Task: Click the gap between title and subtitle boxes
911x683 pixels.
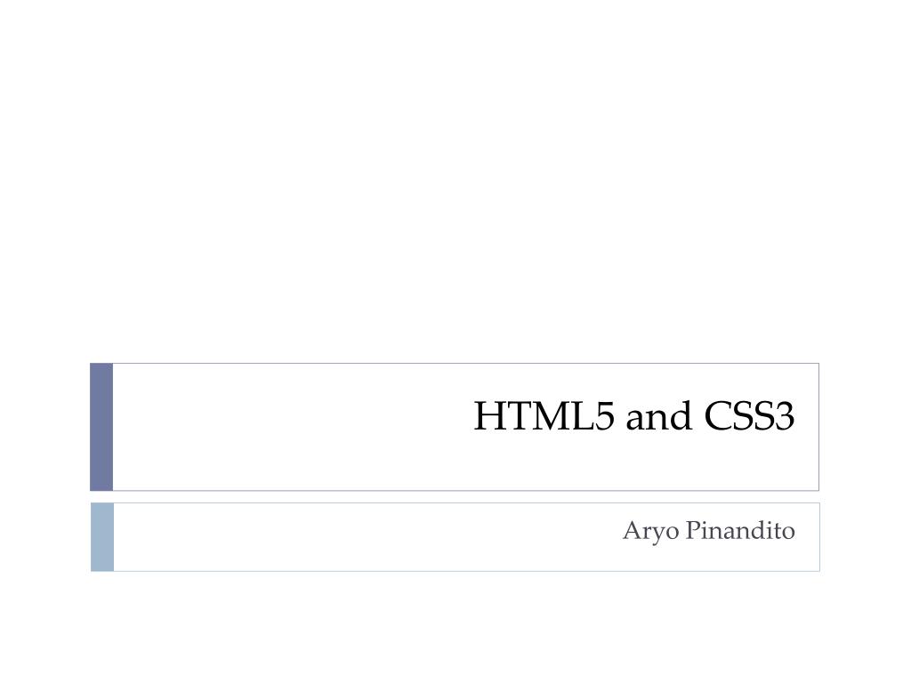Action: coord(455,497)
